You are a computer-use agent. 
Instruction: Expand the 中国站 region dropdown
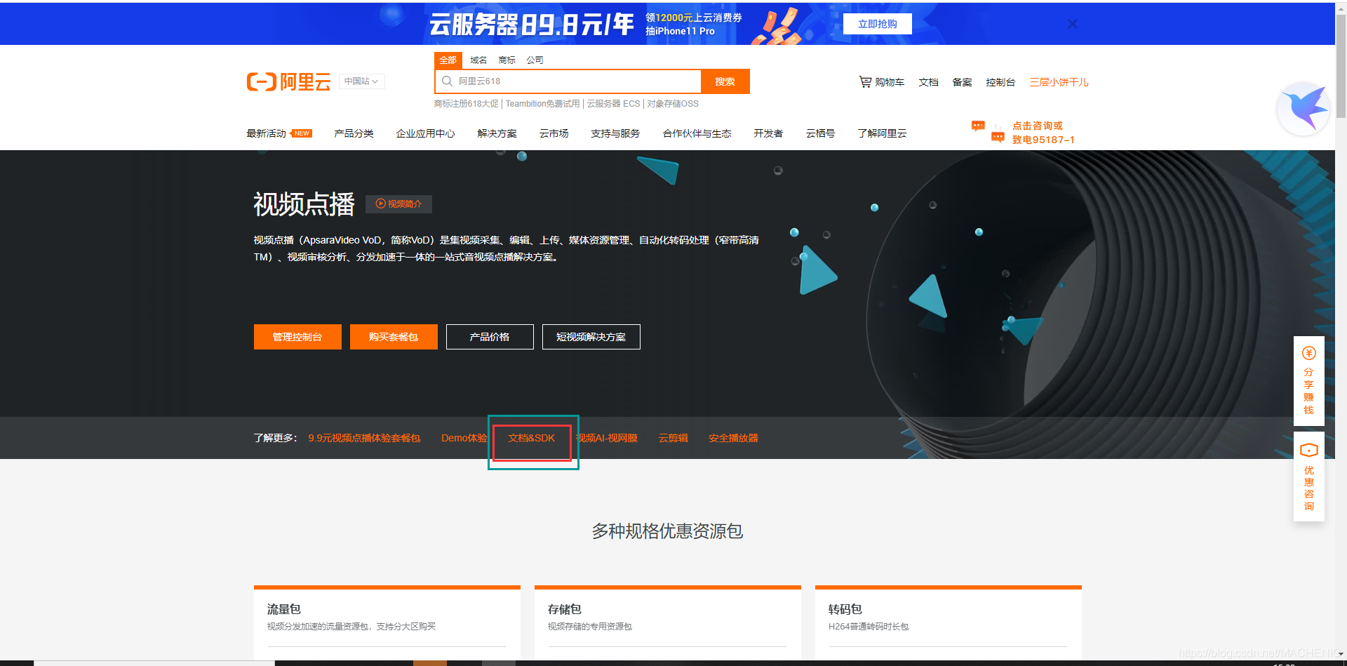361,81
